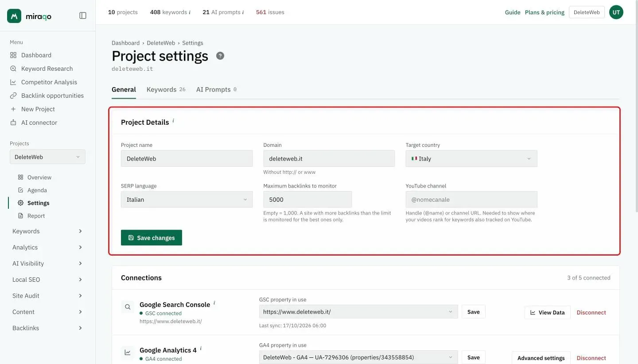Expand the Backlinks sidebar section
This screenshot has width=638, height=364.
[x=47, y=328]
